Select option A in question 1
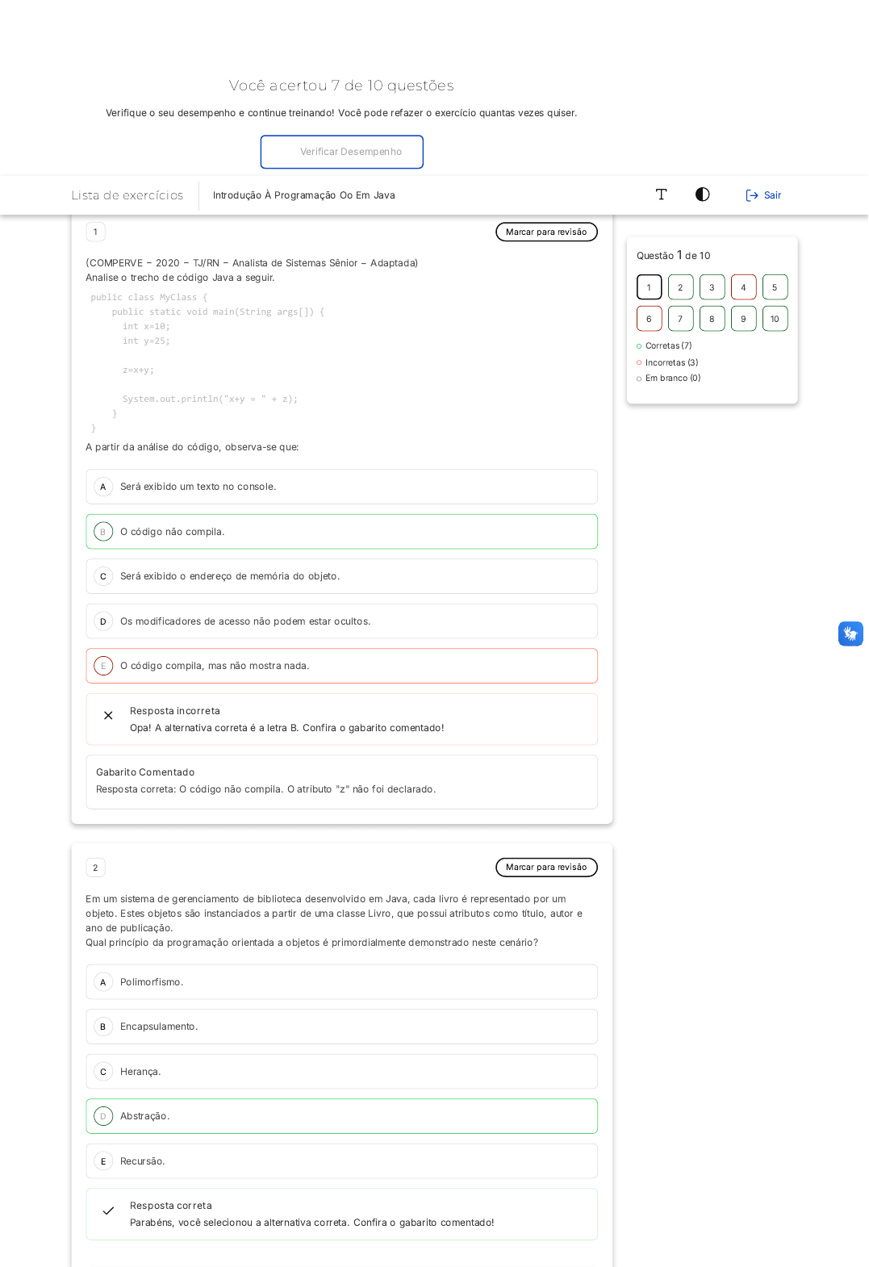The height and width of the screenshot is (1267, 869). click(341, 487)
